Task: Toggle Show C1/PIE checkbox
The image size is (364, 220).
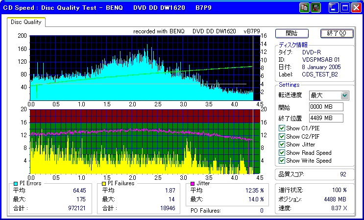Action: [x=282, y=128]
